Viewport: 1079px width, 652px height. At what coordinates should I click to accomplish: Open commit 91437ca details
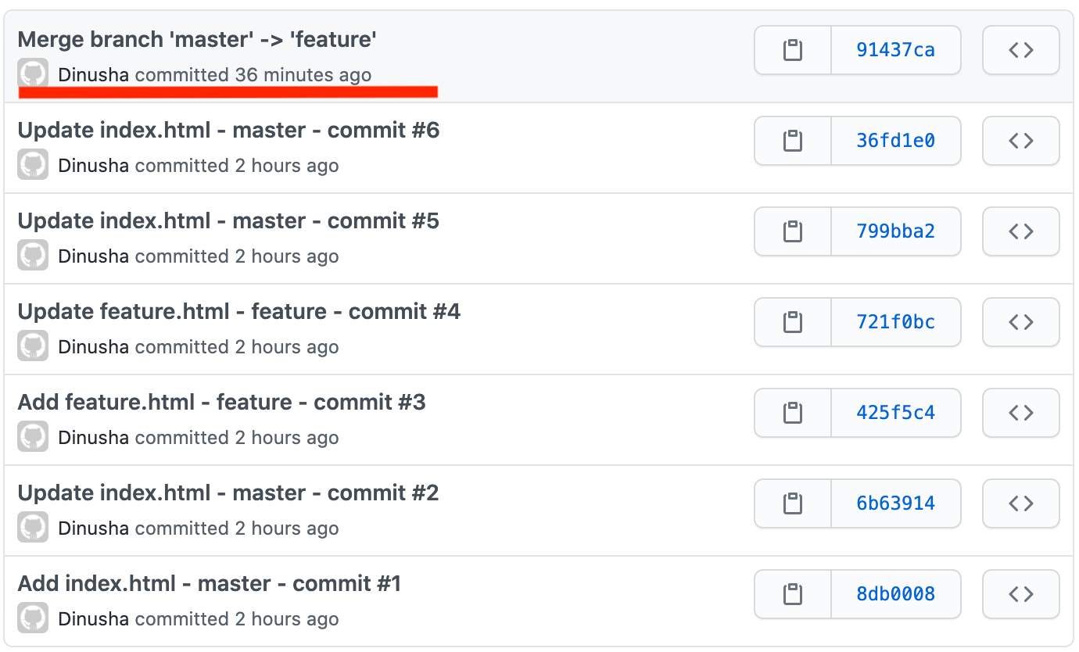[896, 49]
